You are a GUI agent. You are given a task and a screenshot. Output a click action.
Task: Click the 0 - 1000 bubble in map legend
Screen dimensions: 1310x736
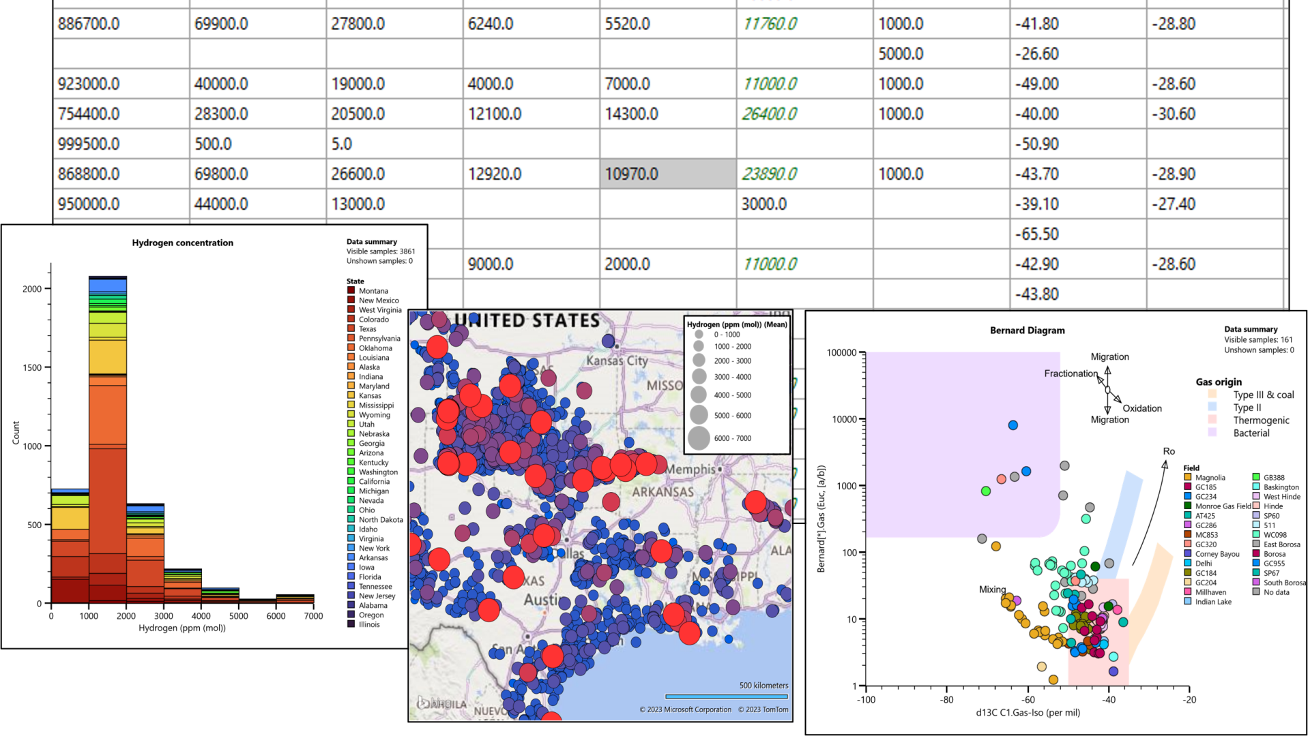[x=699, y=335]
